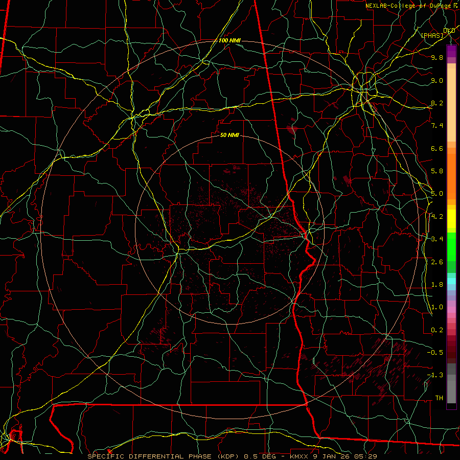Click the 6.6 color scale value
The height and width of the screenshot is (460, 460).
(x=437, y=148)
